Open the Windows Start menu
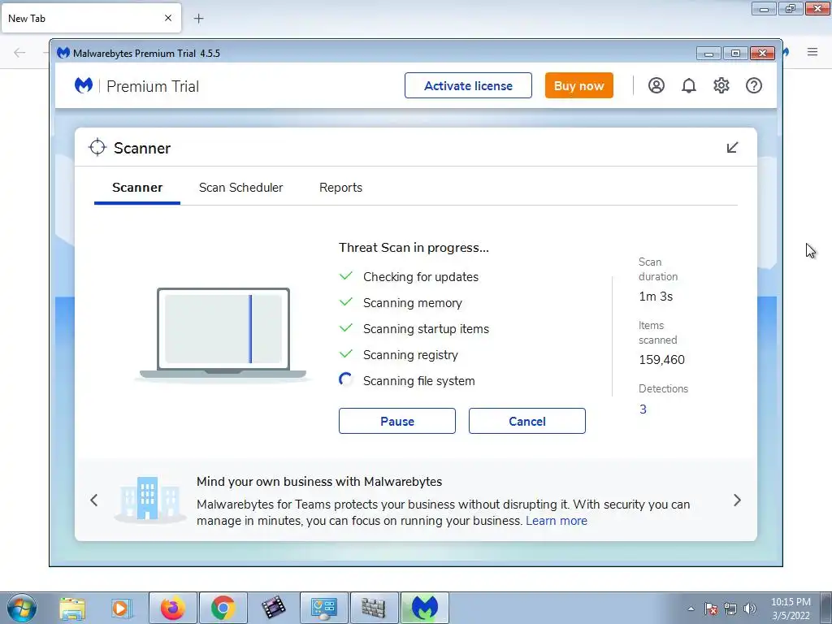The image size is (832, 624). 22,608
